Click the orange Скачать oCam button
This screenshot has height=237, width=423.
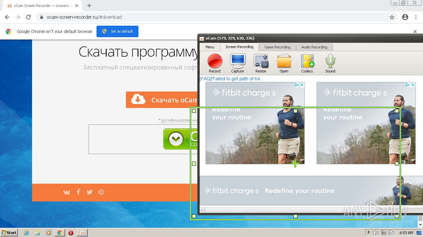(162, 100)
